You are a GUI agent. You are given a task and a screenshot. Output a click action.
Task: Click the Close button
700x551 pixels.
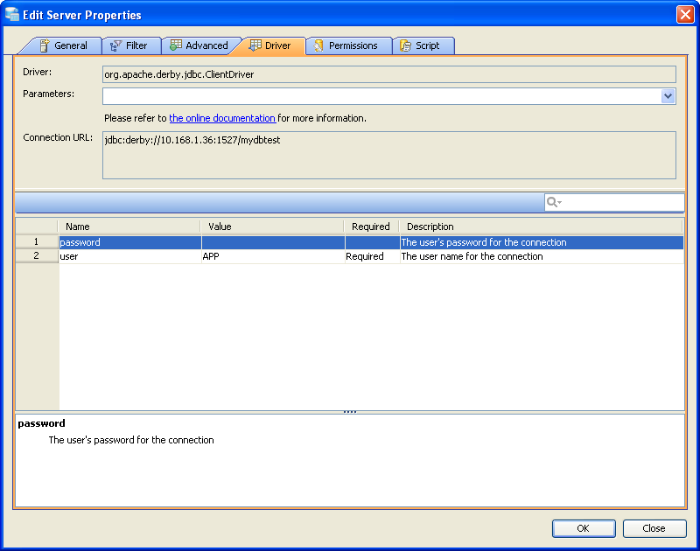click(654, 528)
